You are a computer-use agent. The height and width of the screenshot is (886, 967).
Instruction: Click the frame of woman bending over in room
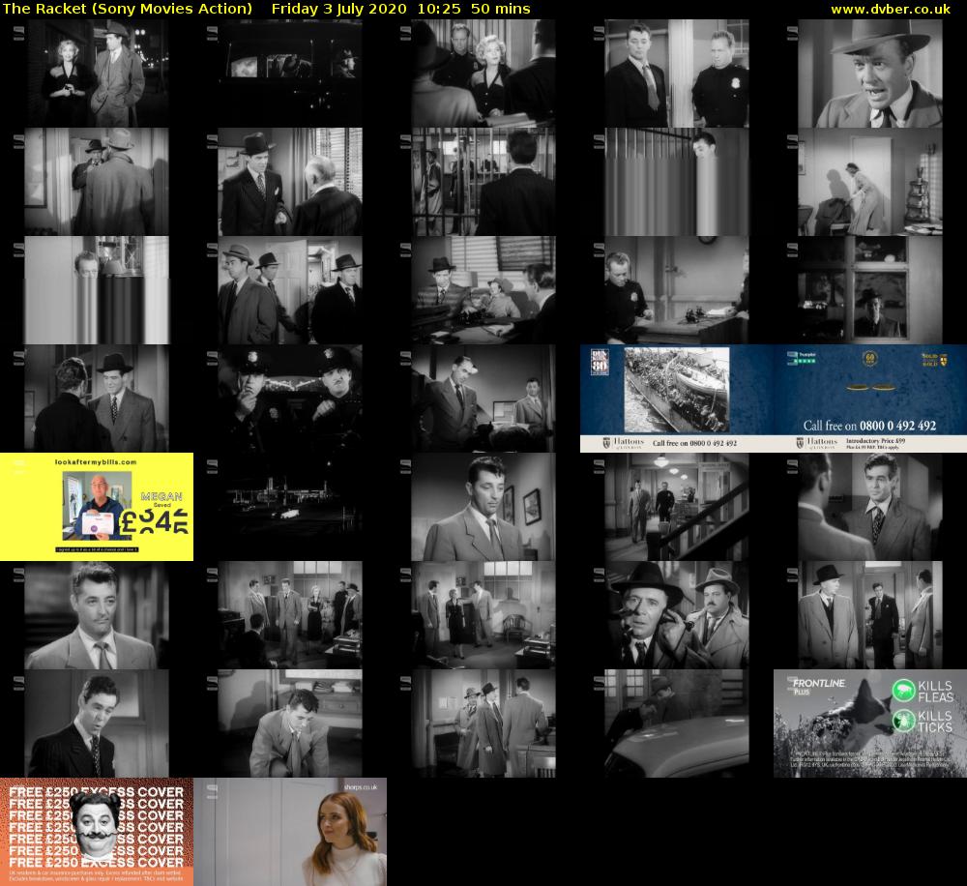tap(870, 182)
